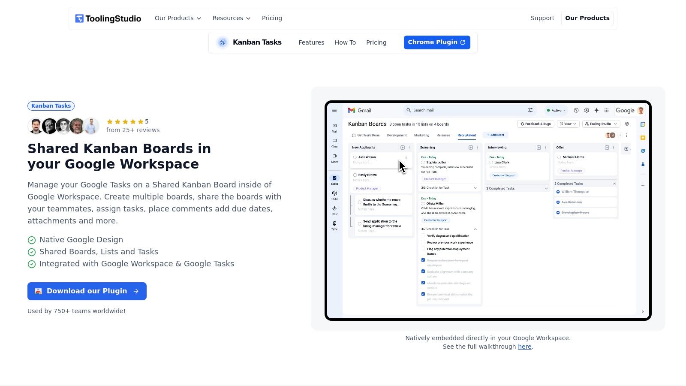Switch to the Releases board tab

(x=443, y=135)
